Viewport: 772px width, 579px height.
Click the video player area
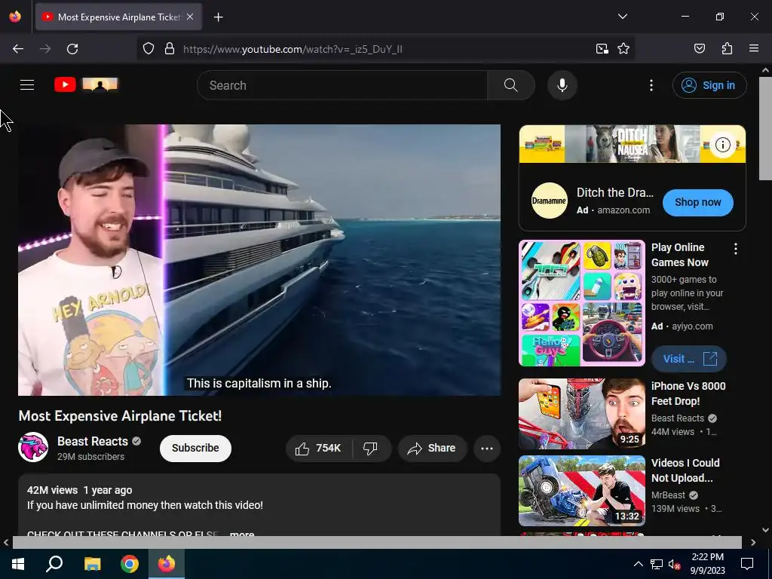coord(259,260)
